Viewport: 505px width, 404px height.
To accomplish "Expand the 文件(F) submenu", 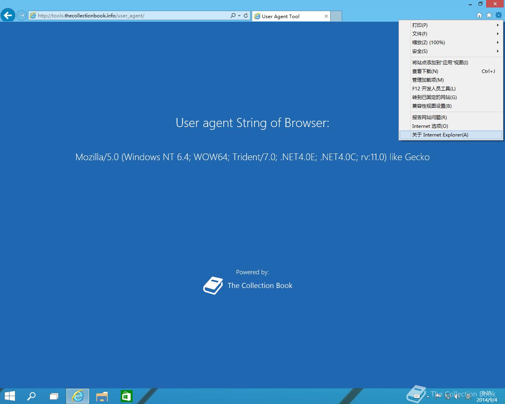I will [451, 34].
